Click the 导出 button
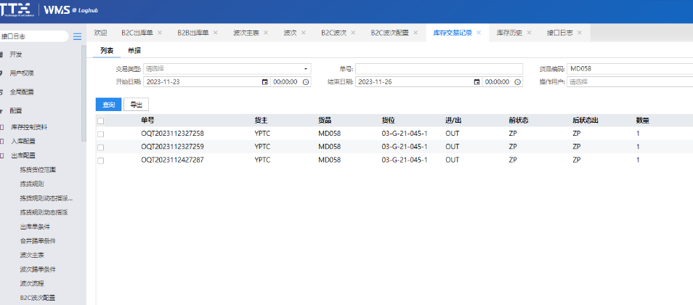 tap(136, 104)
